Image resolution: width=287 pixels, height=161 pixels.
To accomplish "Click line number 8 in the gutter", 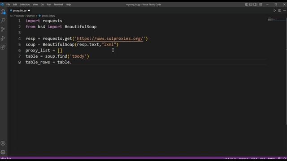I will [x=19, y=62].
